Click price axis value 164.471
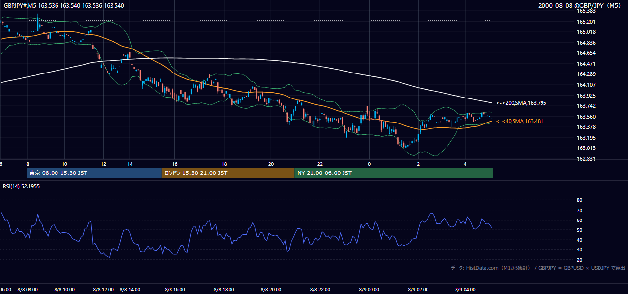The height and width of the screenshot is (294, 628). pos(586,64)
